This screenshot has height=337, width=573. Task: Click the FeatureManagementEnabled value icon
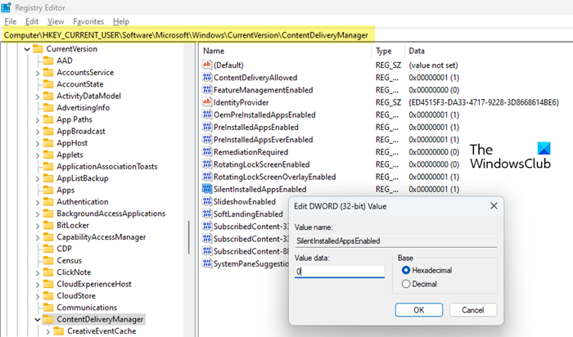pyautogui.click(x=207, y=90)
